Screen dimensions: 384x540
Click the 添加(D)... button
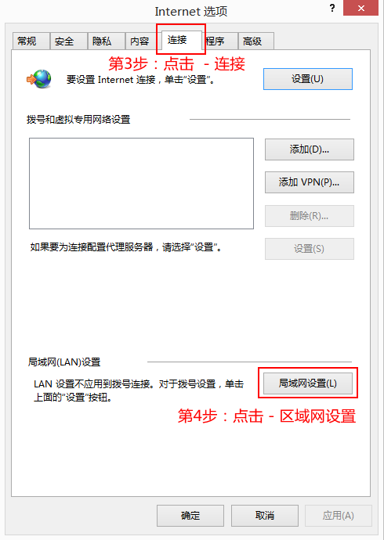point(310,149)
